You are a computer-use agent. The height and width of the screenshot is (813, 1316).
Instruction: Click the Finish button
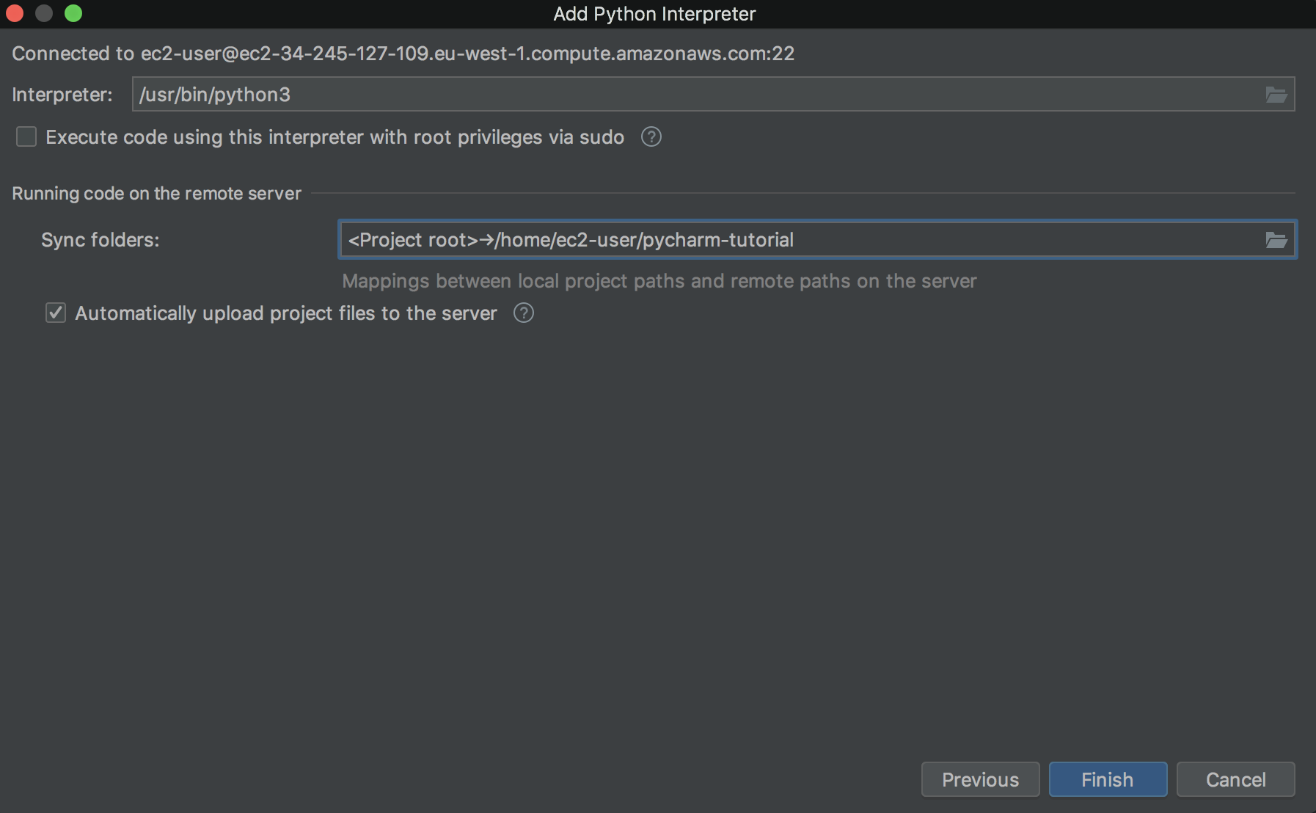tap(1107, 779)
